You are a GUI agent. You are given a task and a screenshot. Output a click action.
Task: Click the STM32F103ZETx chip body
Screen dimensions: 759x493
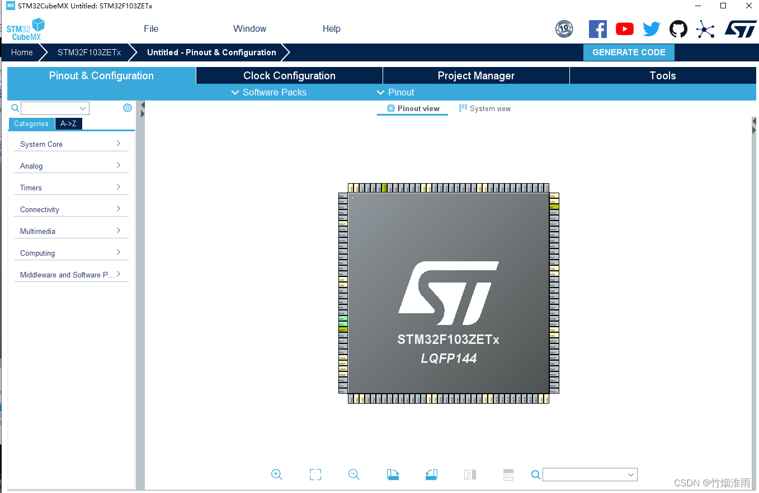(x=448, y=293)
